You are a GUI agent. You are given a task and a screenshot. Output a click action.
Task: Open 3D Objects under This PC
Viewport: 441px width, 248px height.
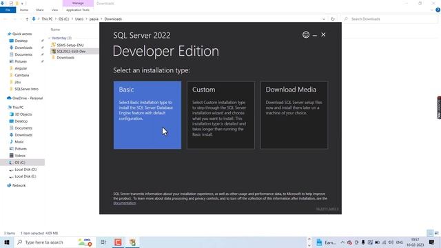pos(23,114)
